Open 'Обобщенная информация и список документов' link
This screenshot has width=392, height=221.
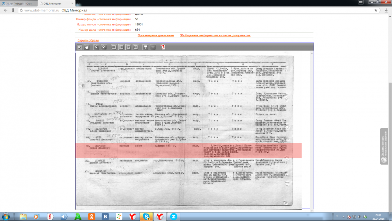pos(215,35)
